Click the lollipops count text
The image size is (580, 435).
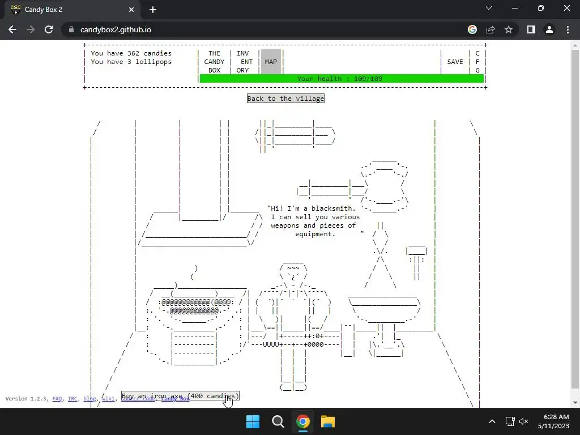pos(131,62)
